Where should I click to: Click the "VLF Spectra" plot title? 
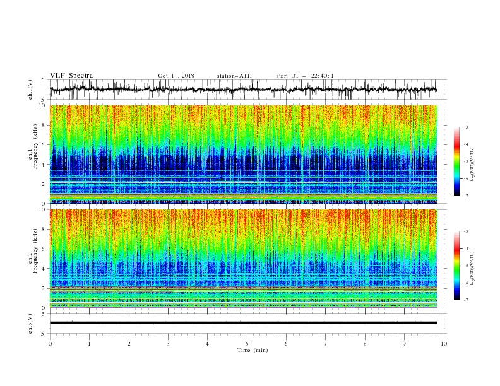pos(71,76)
